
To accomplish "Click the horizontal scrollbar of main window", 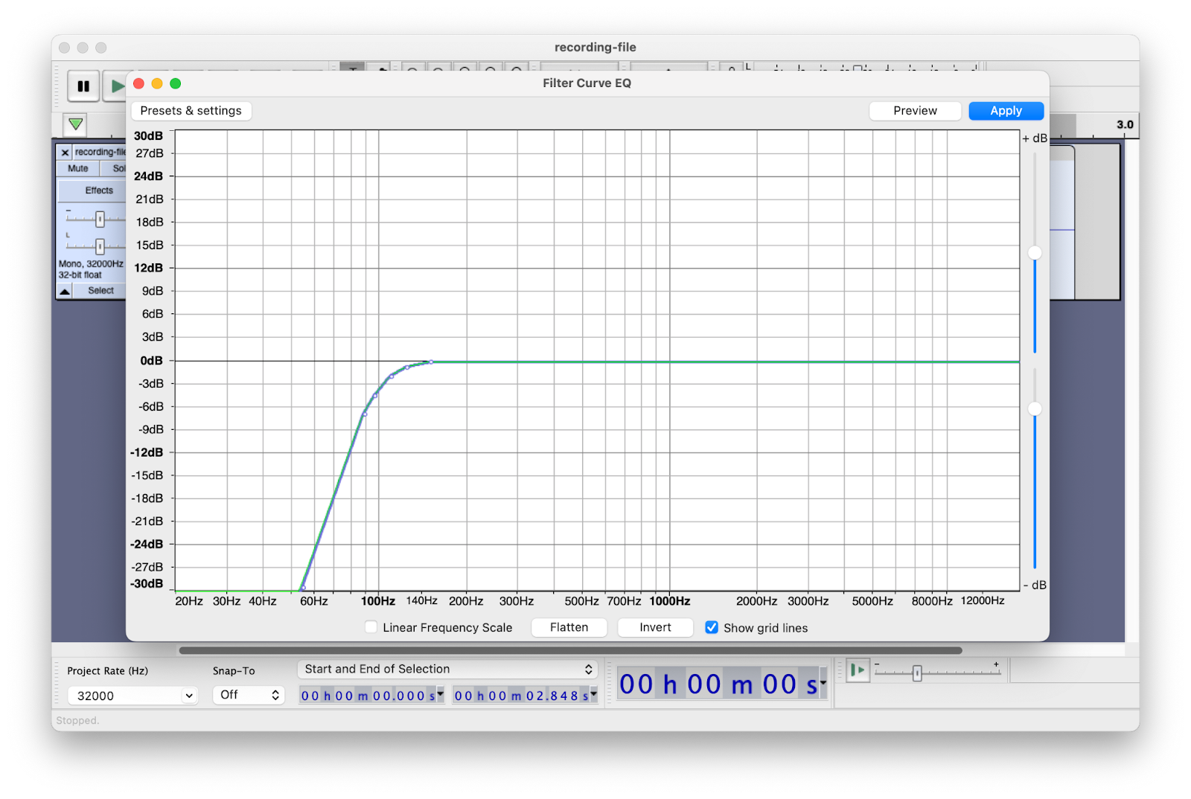I will pos(570,650).
